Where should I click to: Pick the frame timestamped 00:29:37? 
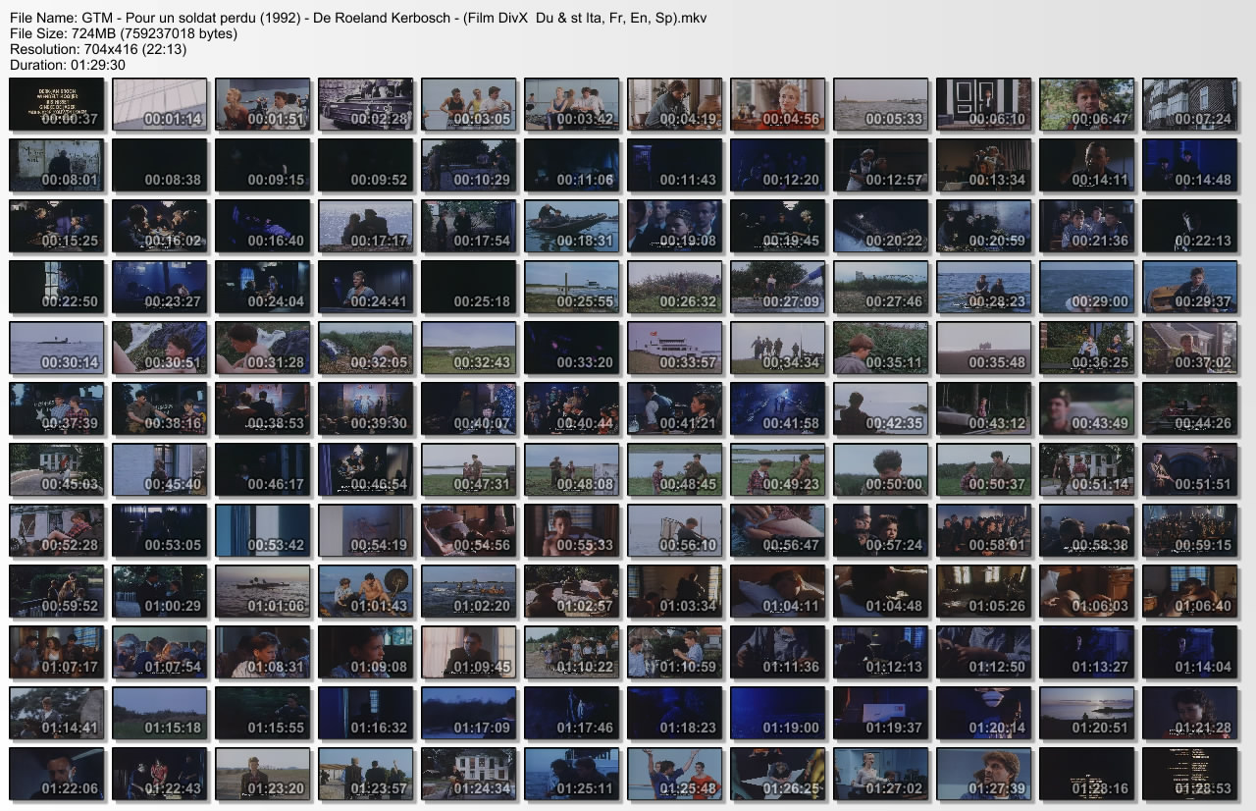click(x=1189, y=287)
